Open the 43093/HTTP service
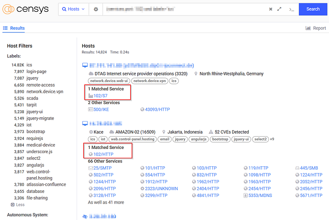 tap(157, 109)
